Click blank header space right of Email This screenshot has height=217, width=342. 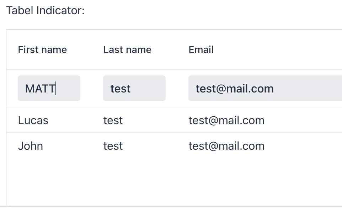(284, 49)
